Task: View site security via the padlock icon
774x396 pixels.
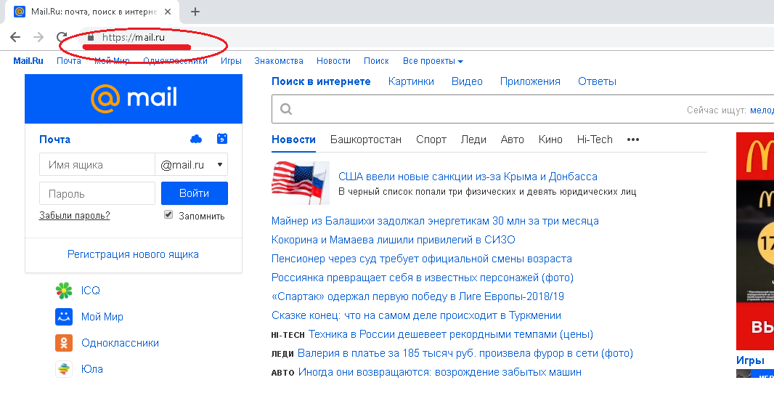Action: coord(90,37)
